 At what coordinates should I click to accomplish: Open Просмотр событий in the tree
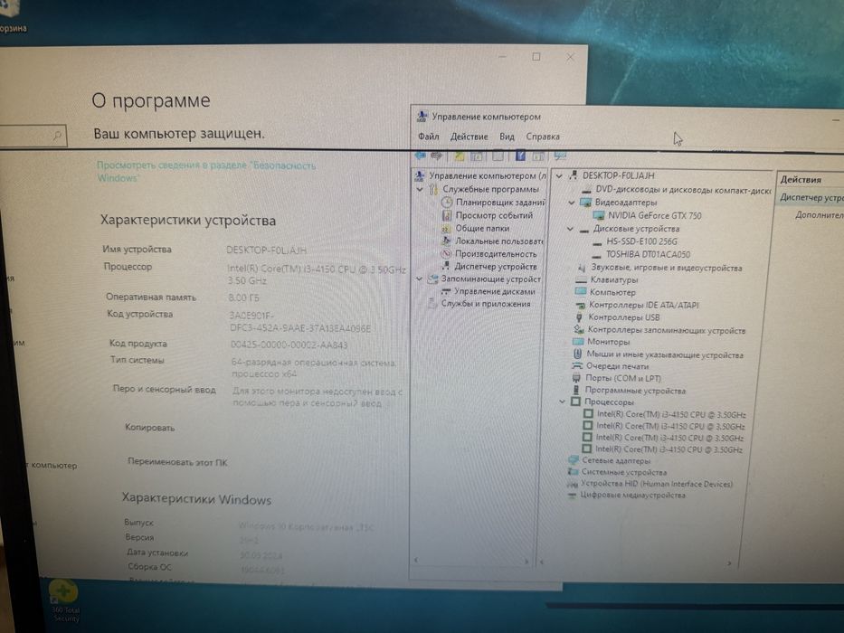494,215
